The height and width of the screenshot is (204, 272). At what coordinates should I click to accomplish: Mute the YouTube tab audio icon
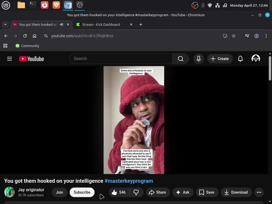click(61, 24)
